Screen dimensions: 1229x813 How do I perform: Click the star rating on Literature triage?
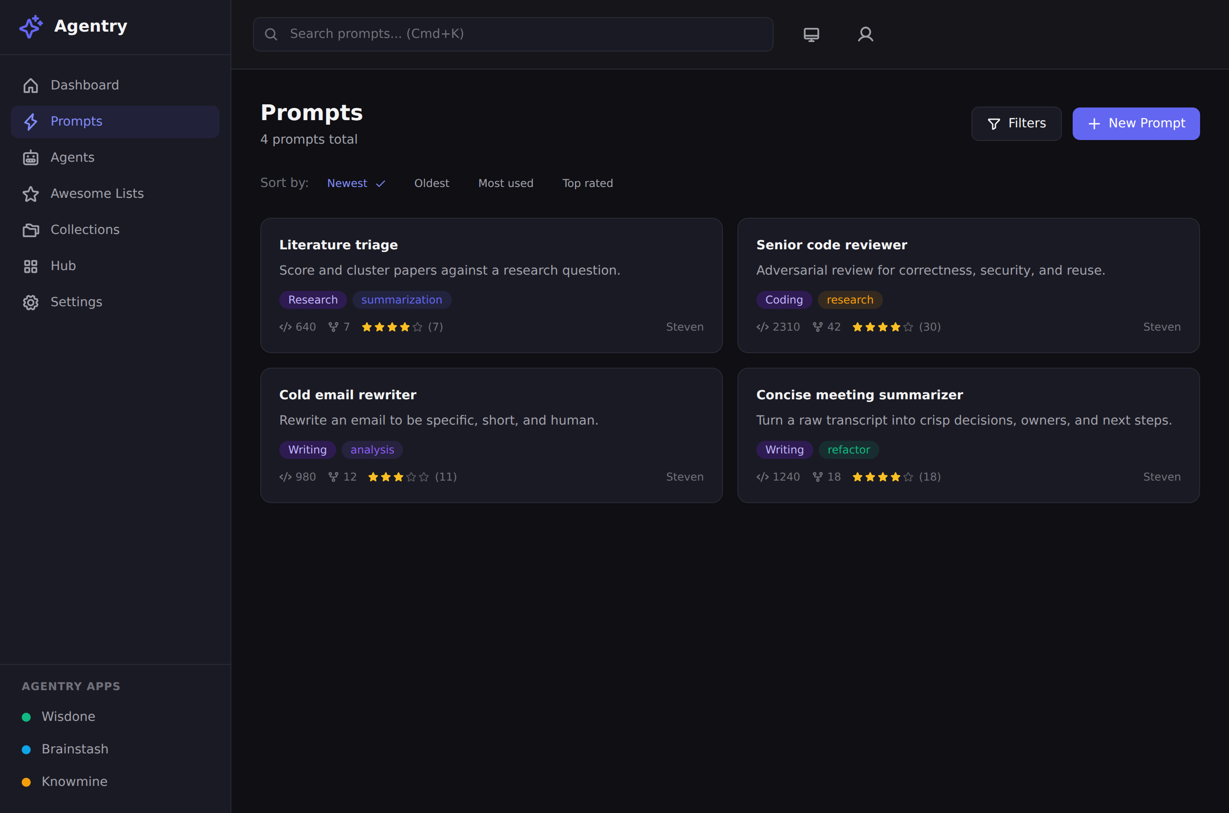(x=392, y=327)
